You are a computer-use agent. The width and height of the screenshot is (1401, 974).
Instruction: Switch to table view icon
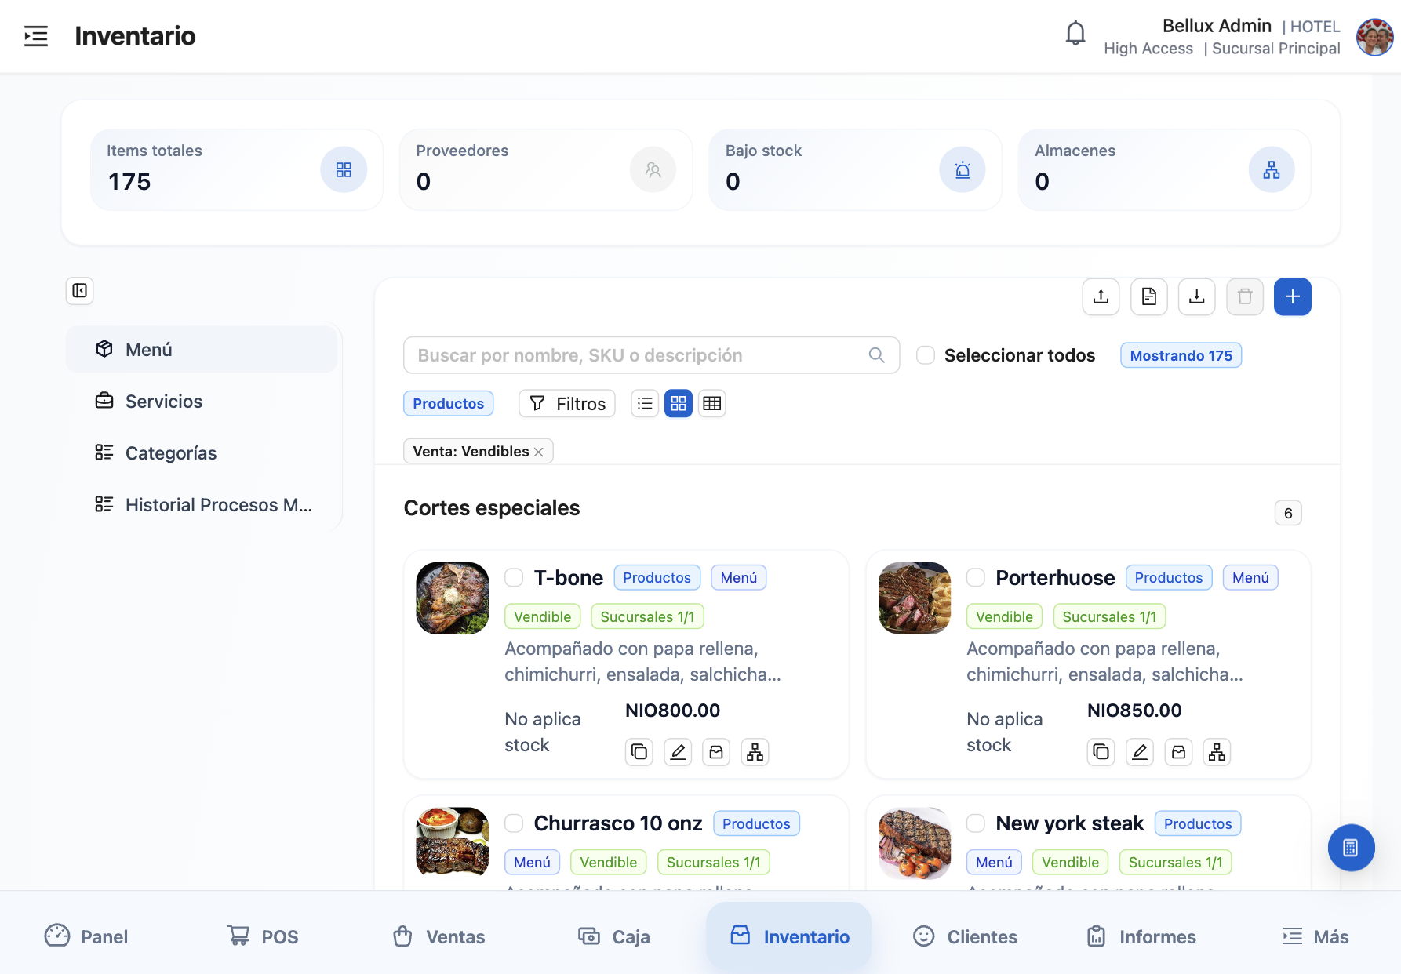pos(712,403)
